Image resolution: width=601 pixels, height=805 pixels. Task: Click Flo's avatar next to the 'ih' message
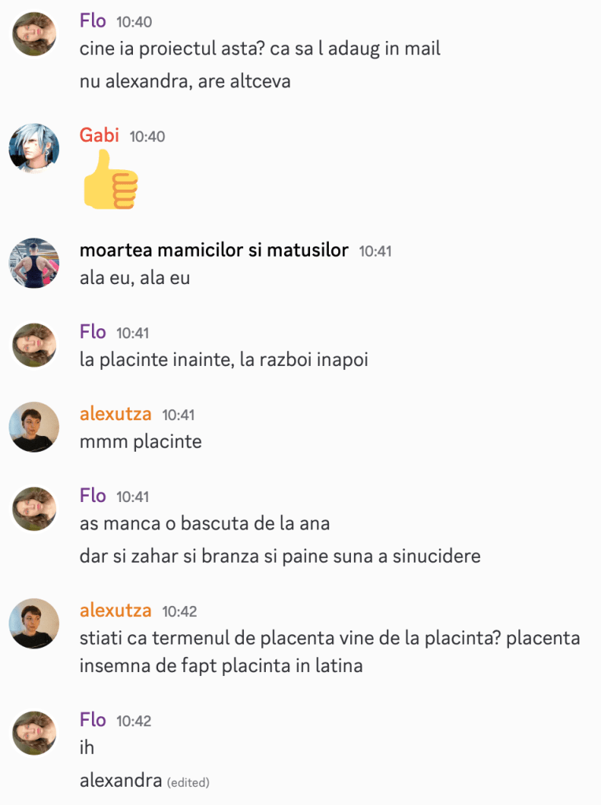[x=34, y=733]
